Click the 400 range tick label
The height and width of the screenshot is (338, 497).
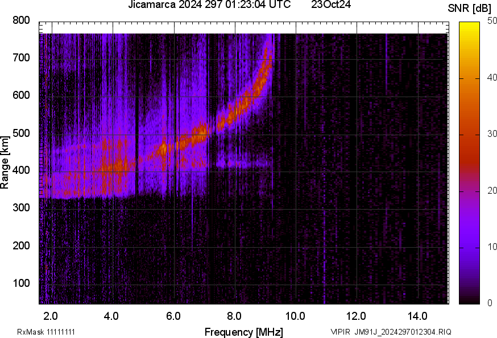click(x=21, y=170)
